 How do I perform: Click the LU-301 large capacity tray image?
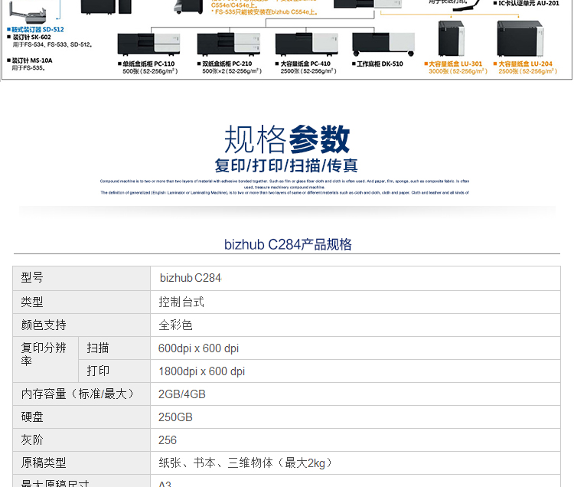click(x=452, y=38)
